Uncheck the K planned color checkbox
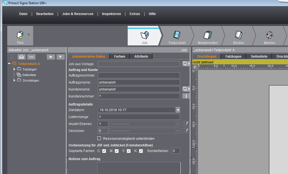 coord(141,151)
